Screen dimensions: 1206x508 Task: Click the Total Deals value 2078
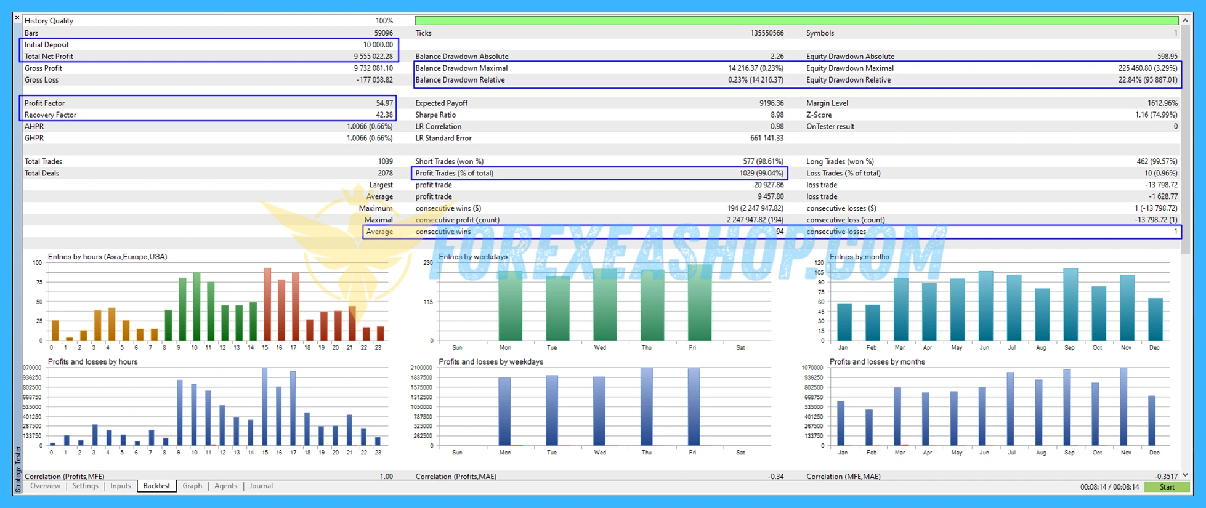385,174
